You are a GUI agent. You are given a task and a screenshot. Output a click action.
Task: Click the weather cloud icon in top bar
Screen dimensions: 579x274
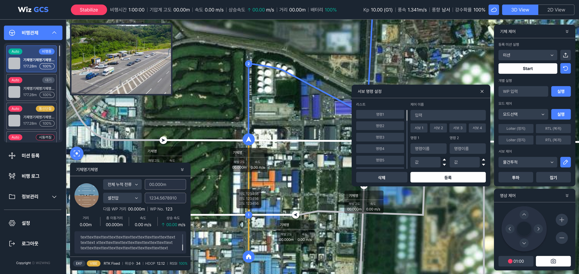494,10
